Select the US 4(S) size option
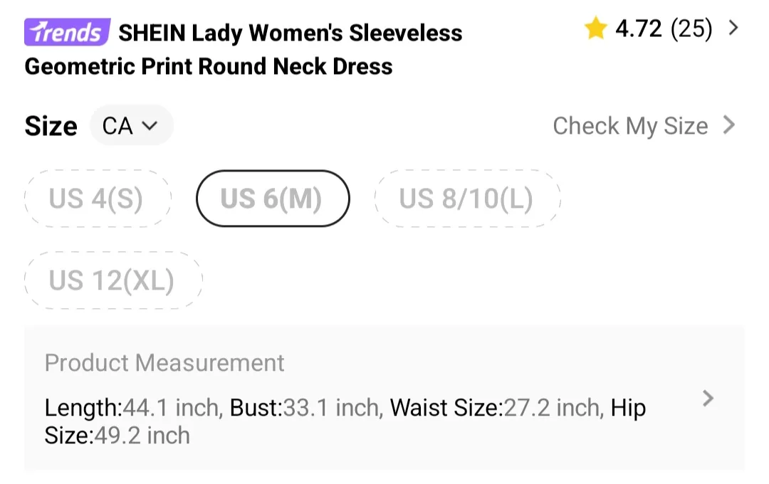 point(98,199)
